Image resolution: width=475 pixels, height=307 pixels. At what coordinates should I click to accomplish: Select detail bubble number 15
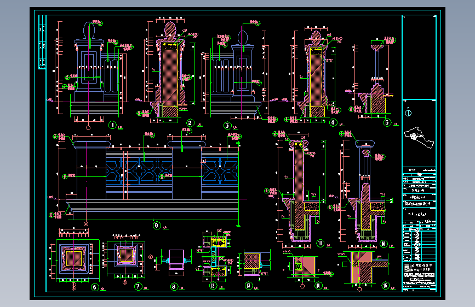385,286
